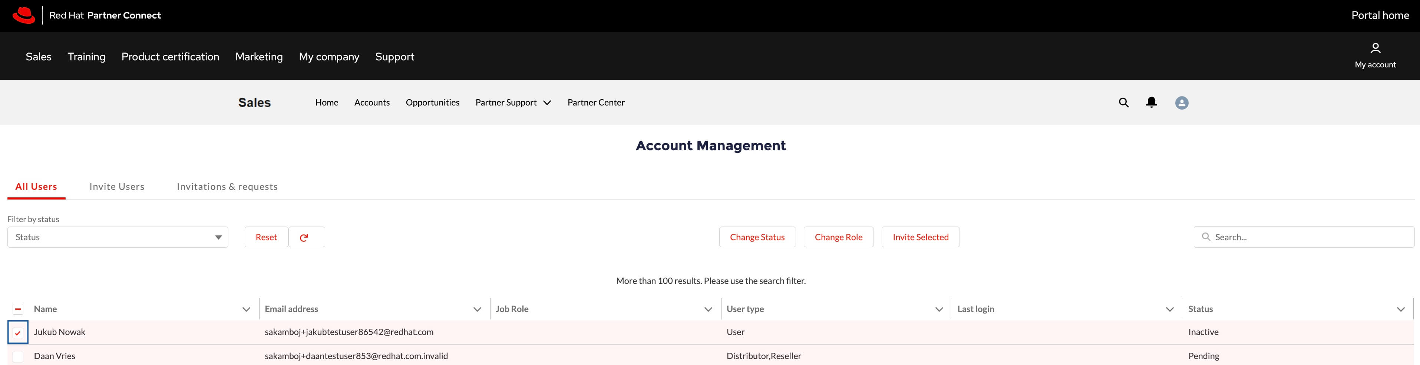
Task: Expand the Partner Support menu
Action: (513, 103)
